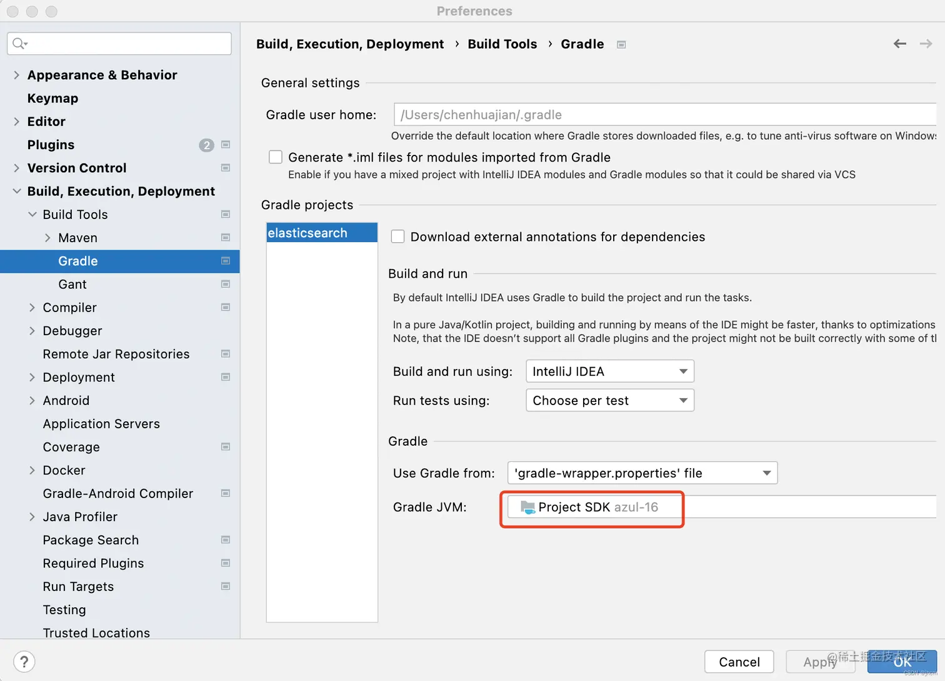Screen dimensions: 945x681
Task: Click project-level icon on Version Control row
Action: (226, 168)
